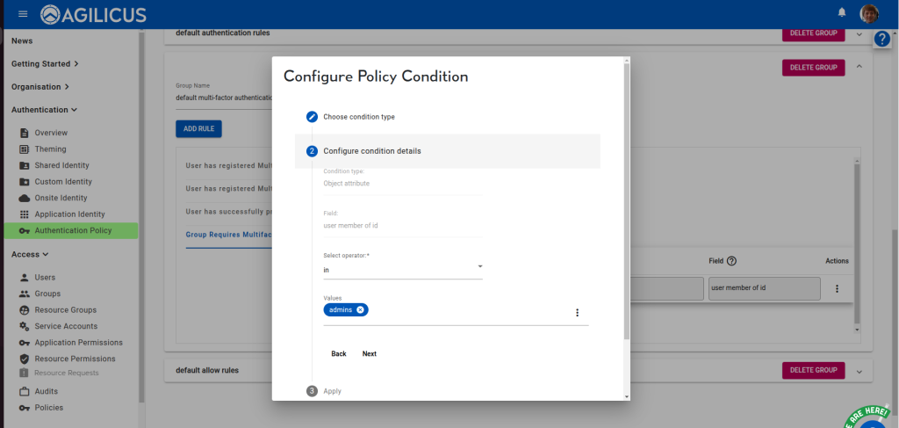899x428 pixels.
Task: Open the row Actions three-dot menu
Action: click(837, 288)
